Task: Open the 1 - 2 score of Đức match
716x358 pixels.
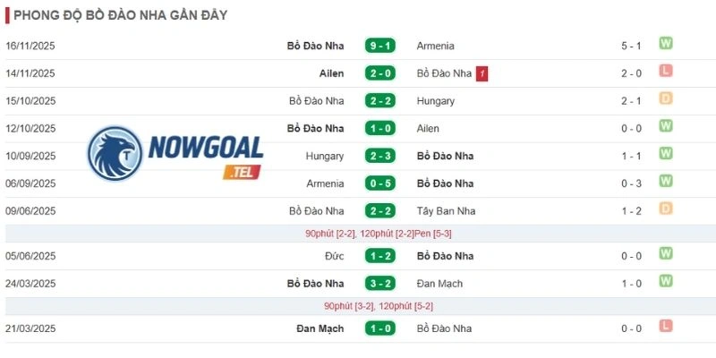Action: [x=379, y=256]
